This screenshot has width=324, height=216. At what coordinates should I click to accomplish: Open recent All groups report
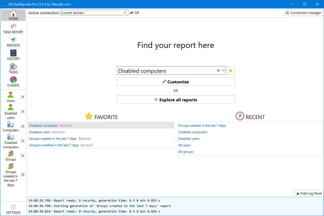tap(186, 152)
